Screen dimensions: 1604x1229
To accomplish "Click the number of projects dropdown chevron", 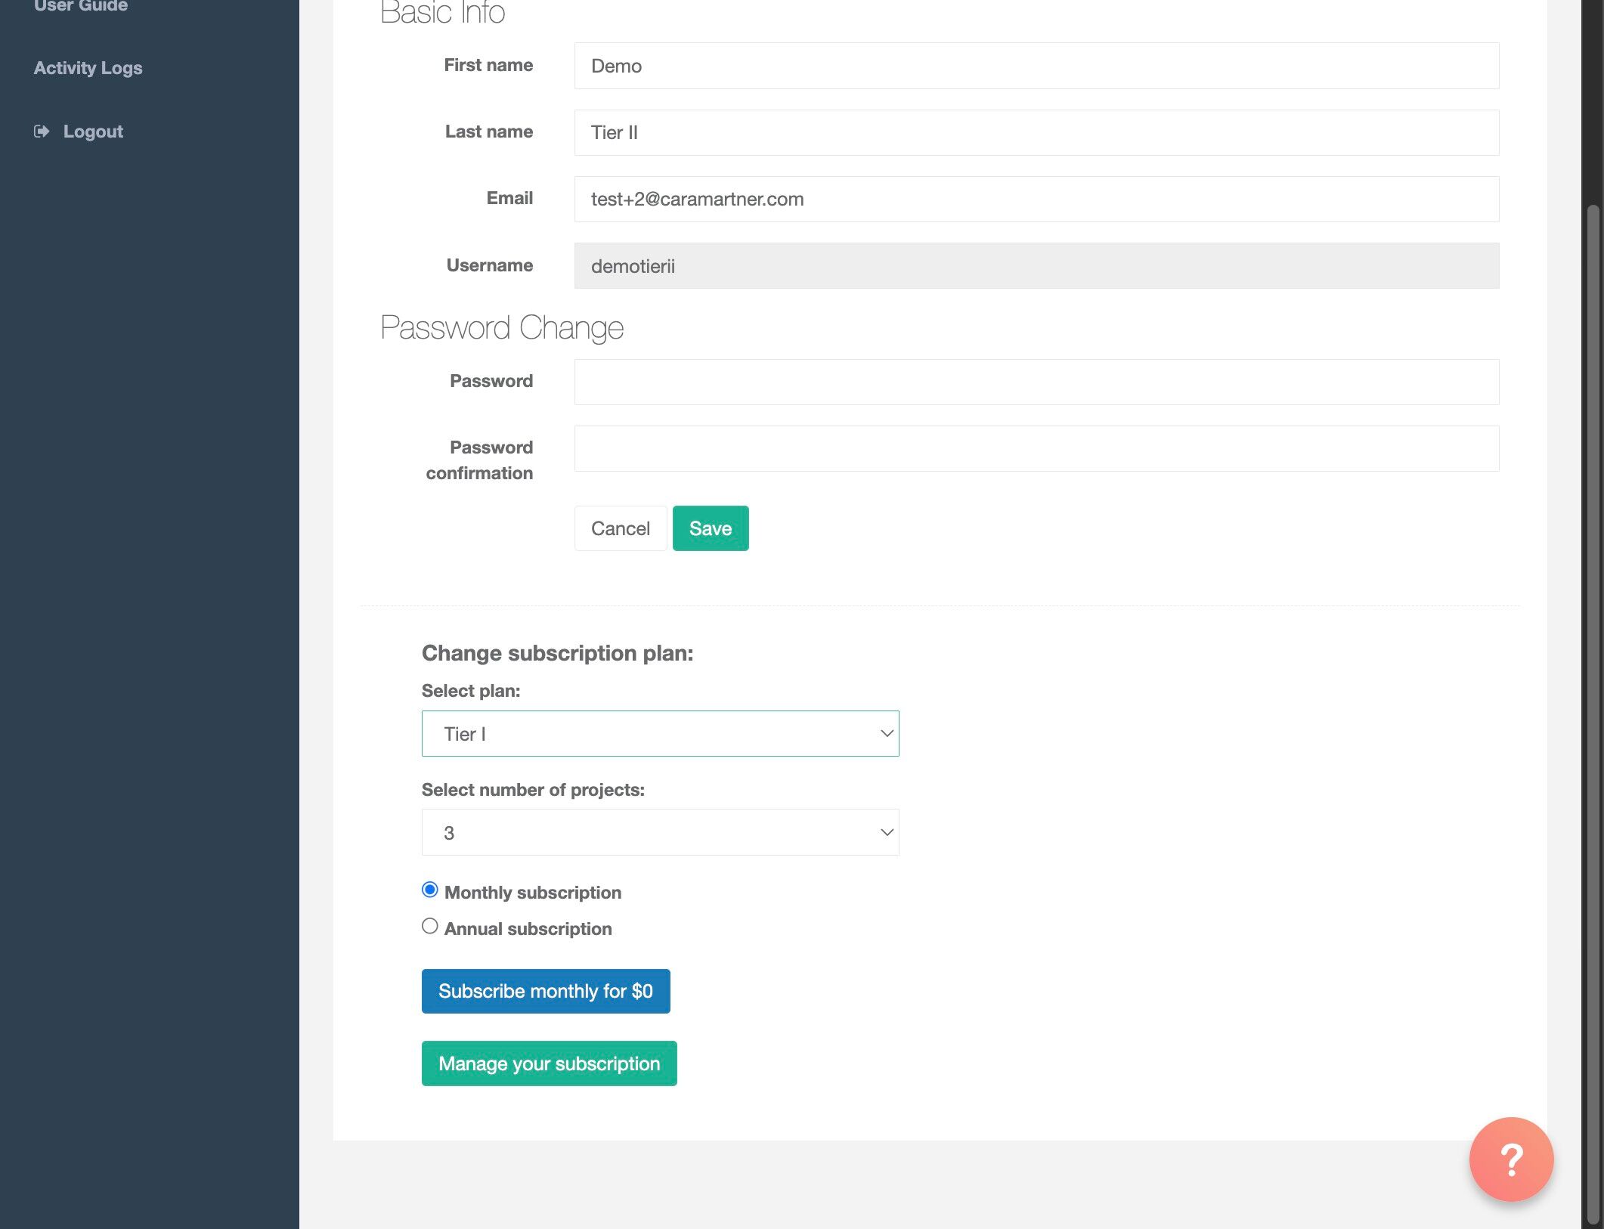I will (886, 832).
